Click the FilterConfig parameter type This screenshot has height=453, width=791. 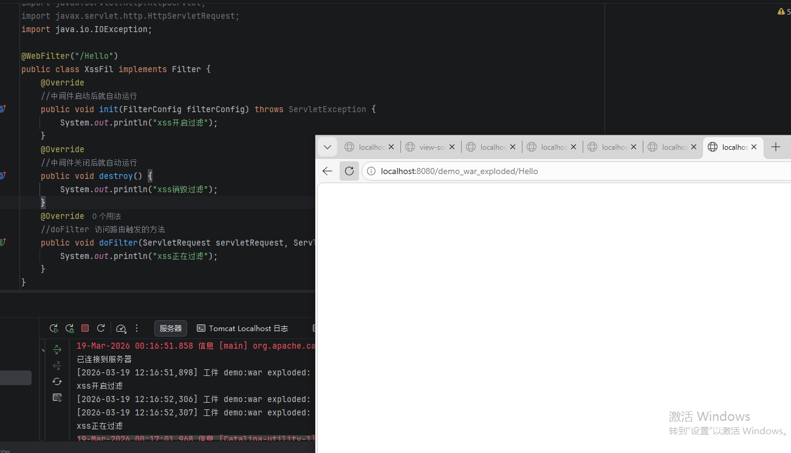[x=152, y=109]
